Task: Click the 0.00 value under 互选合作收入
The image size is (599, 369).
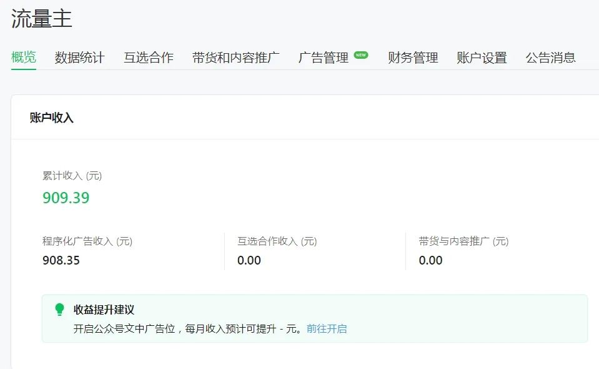Action: coord(249,260)
